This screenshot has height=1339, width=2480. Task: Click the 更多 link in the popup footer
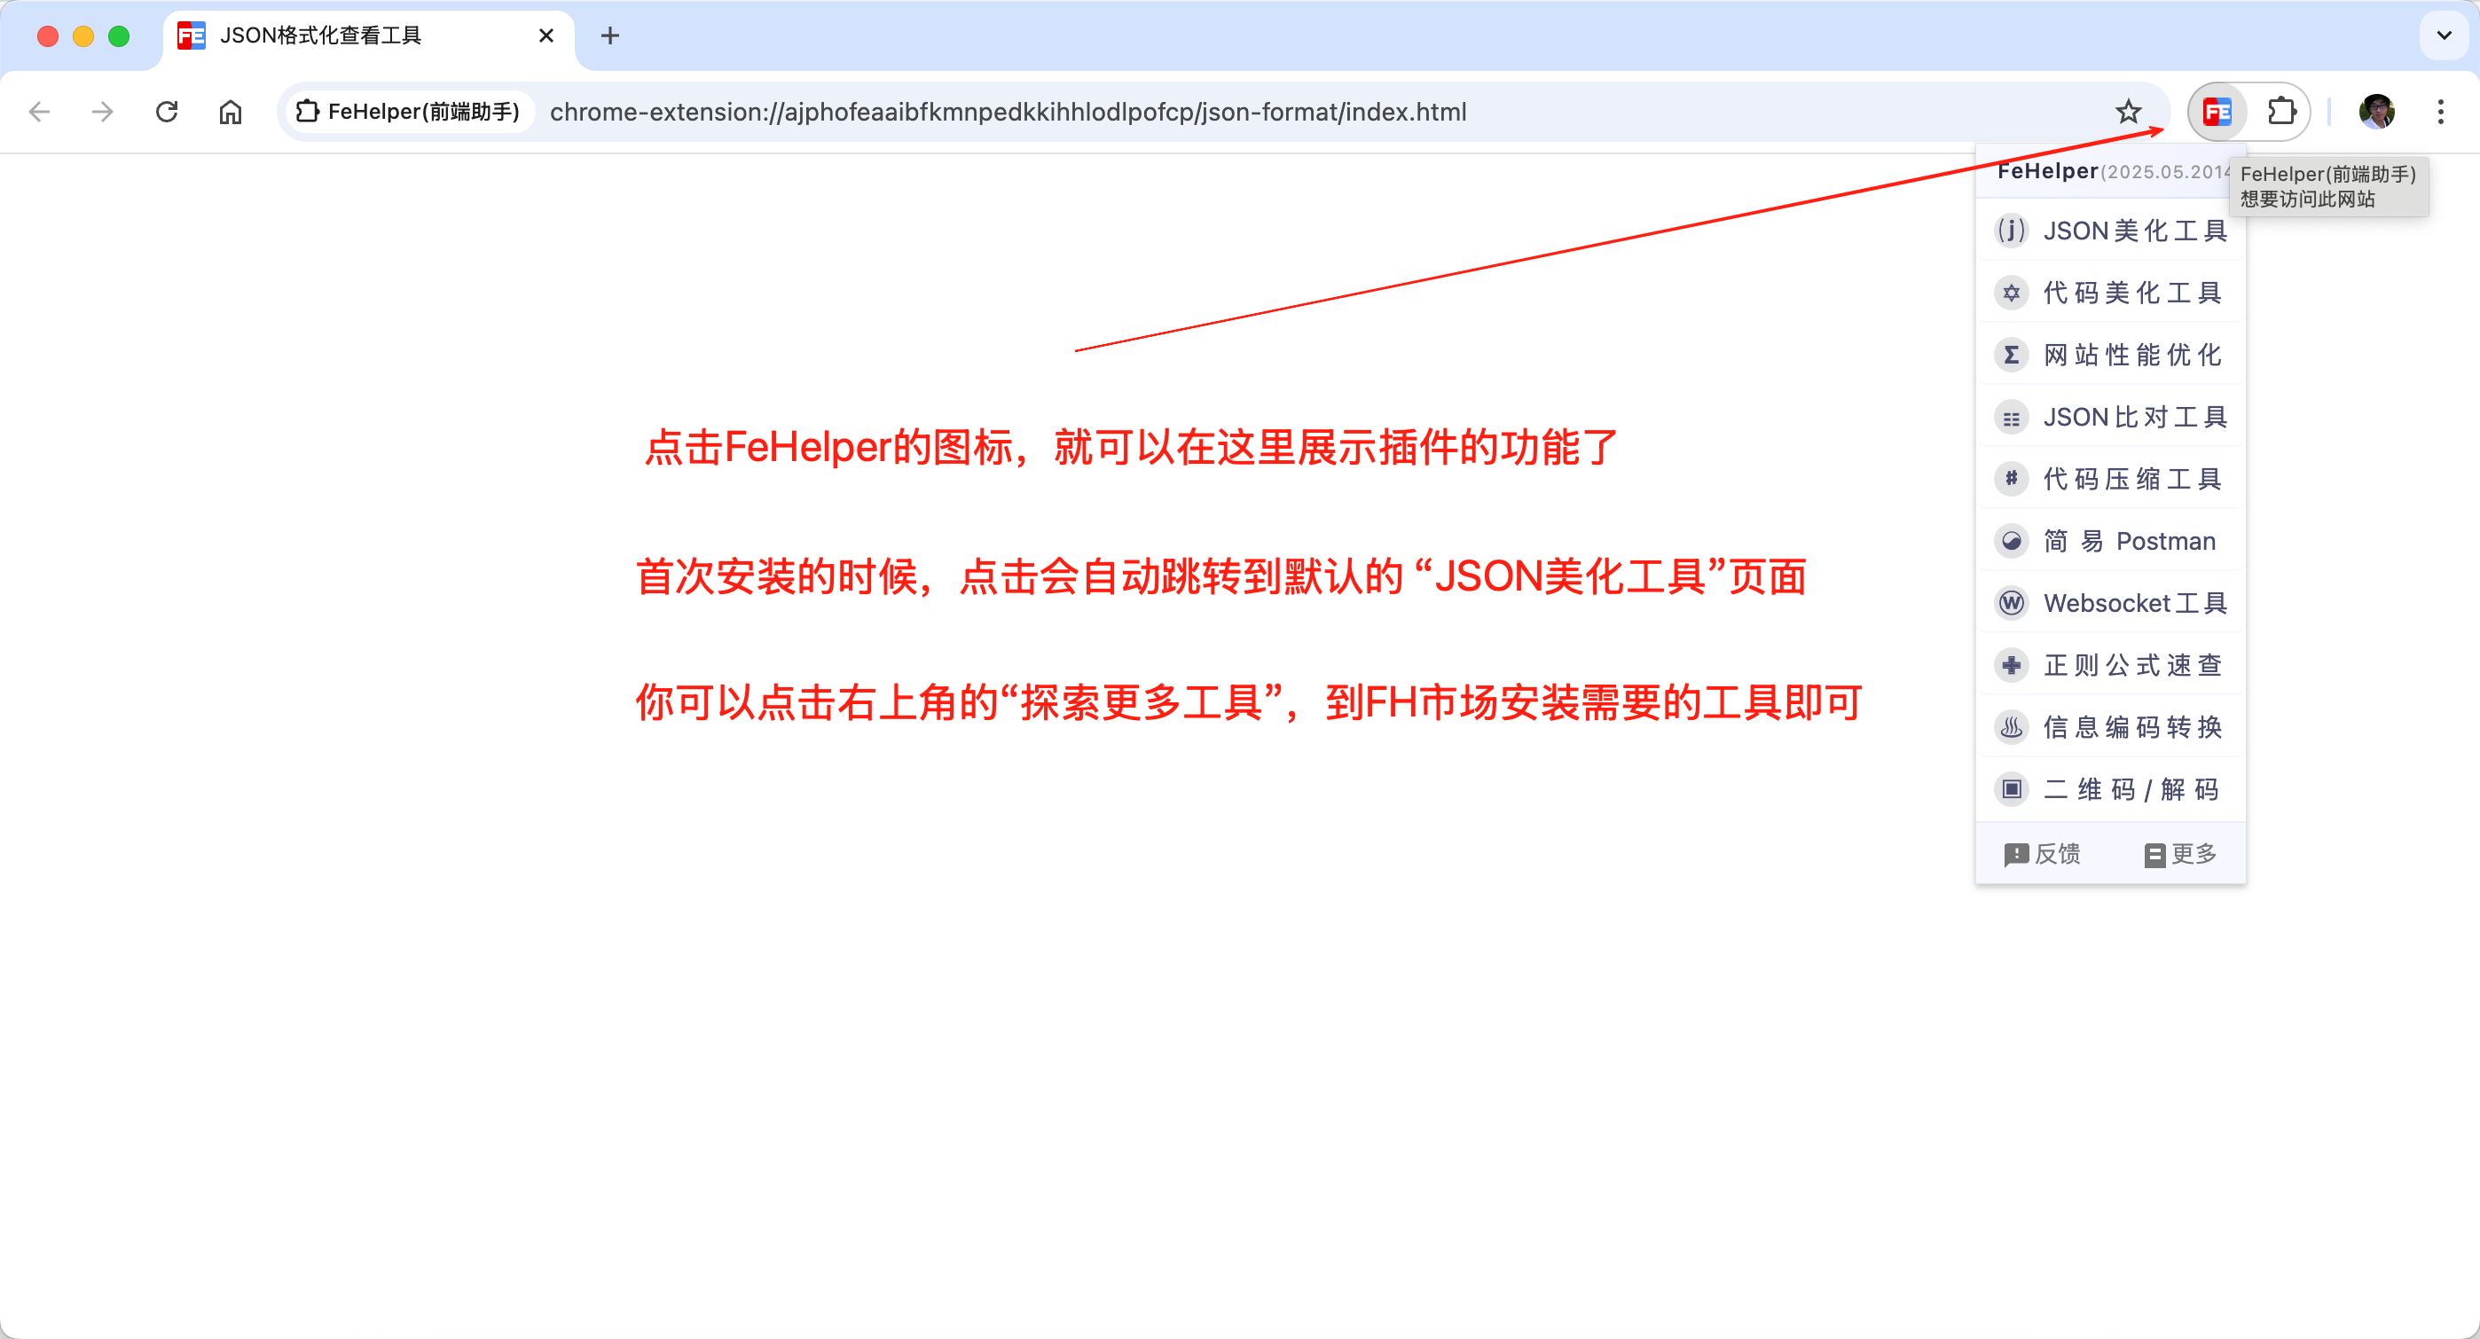pos(2180,854)
